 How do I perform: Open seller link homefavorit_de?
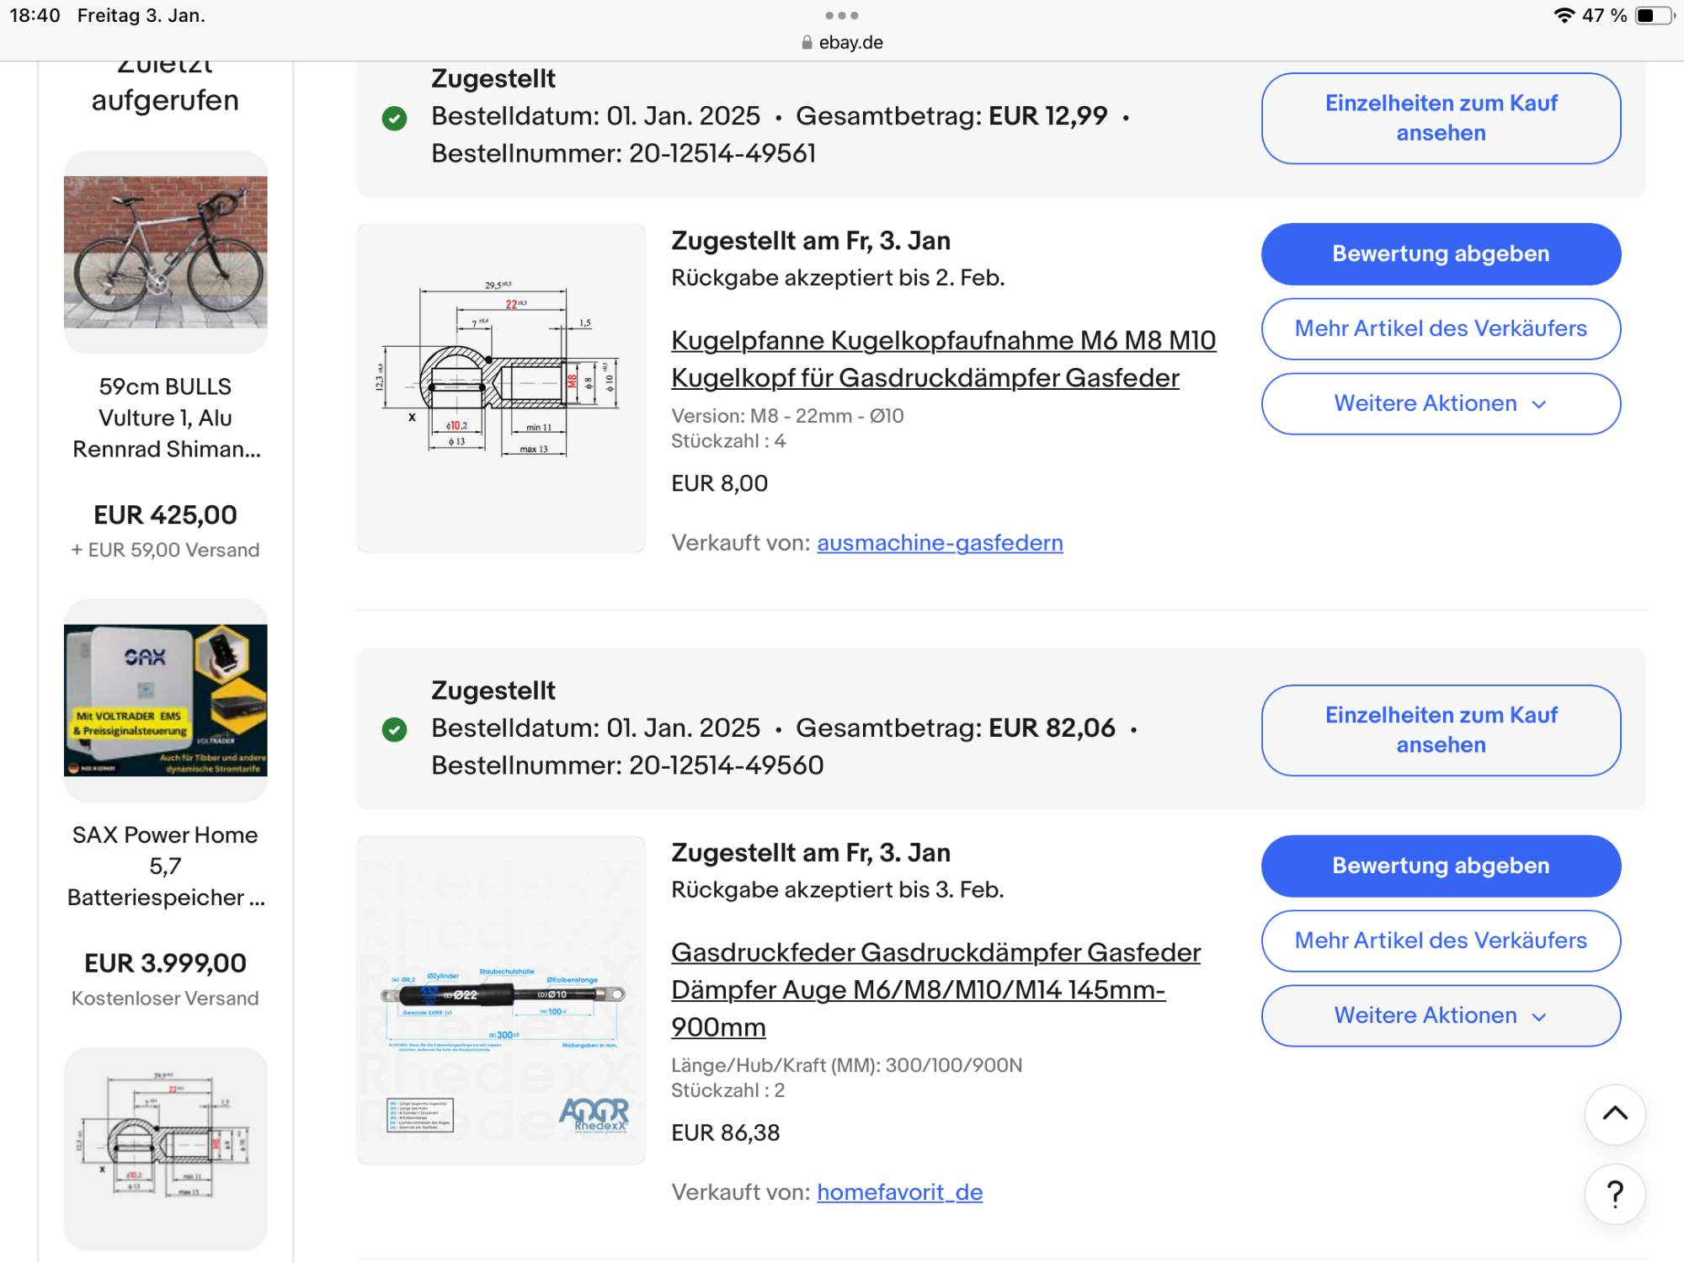899,1192
